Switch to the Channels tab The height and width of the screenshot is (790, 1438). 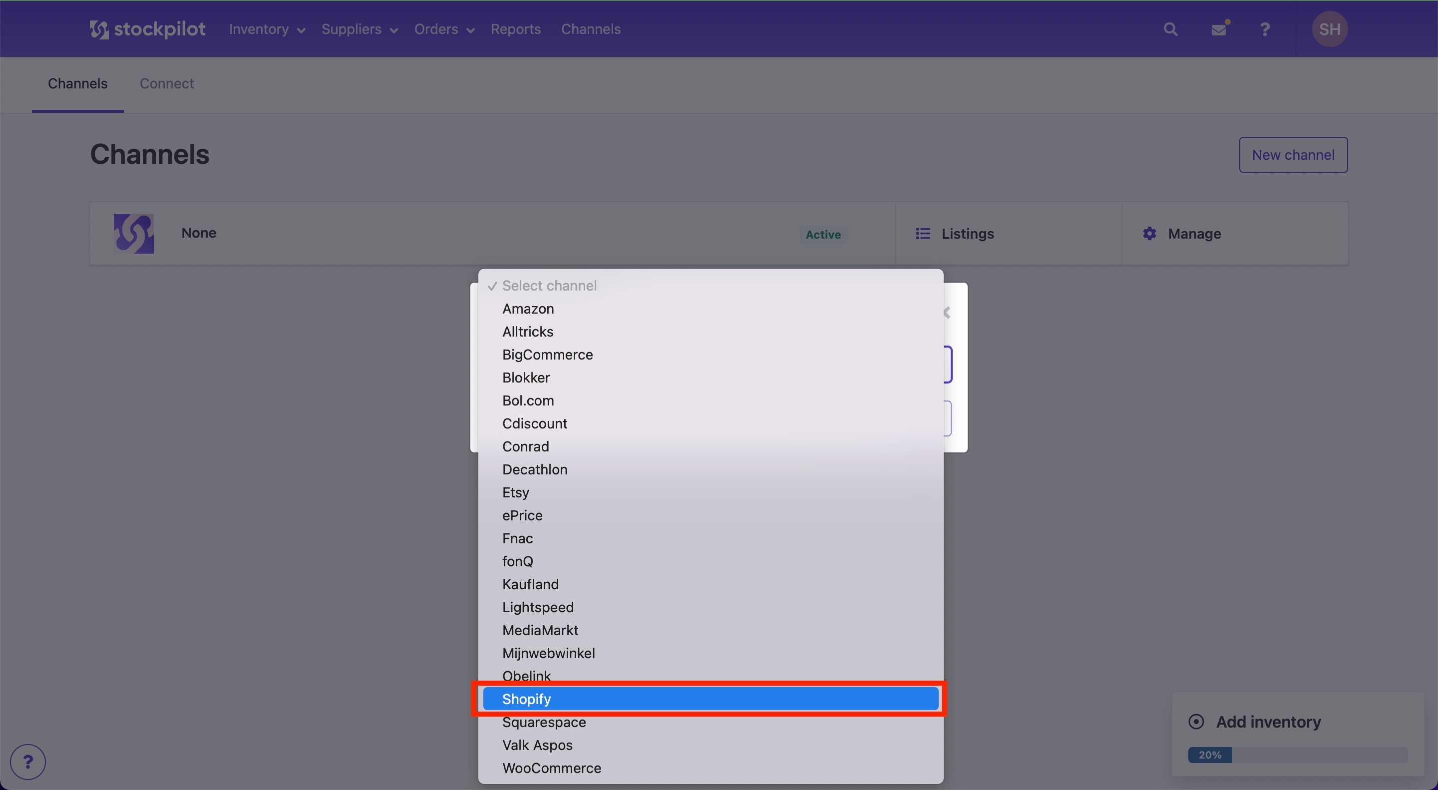(77, 84)
